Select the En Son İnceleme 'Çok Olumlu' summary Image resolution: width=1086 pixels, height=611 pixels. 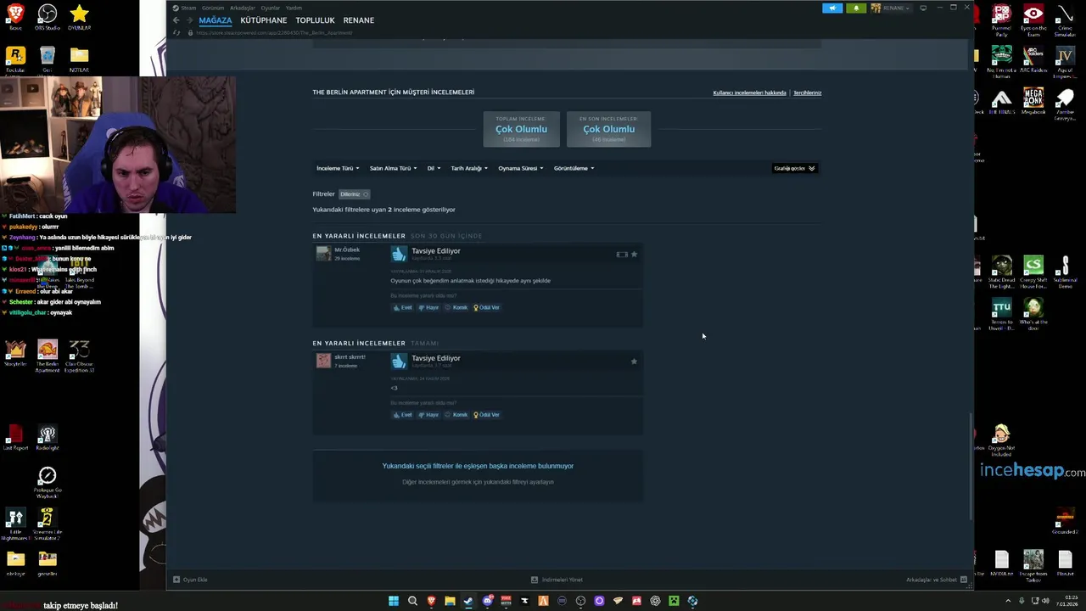[x=608, y=129]
